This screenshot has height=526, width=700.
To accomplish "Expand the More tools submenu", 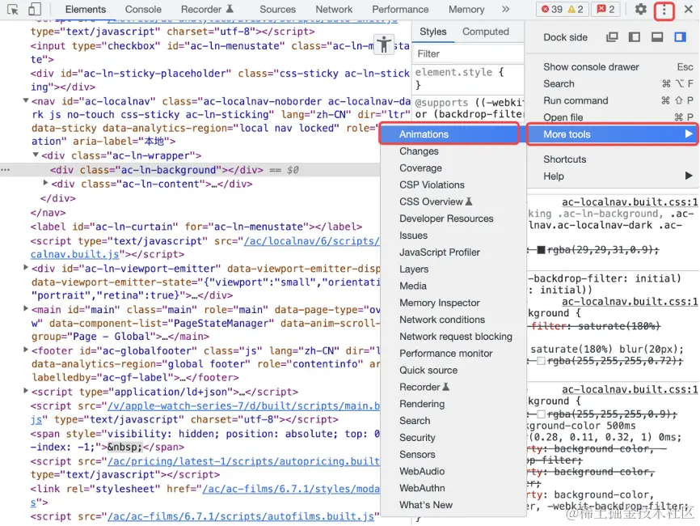I will pos(613,134).
